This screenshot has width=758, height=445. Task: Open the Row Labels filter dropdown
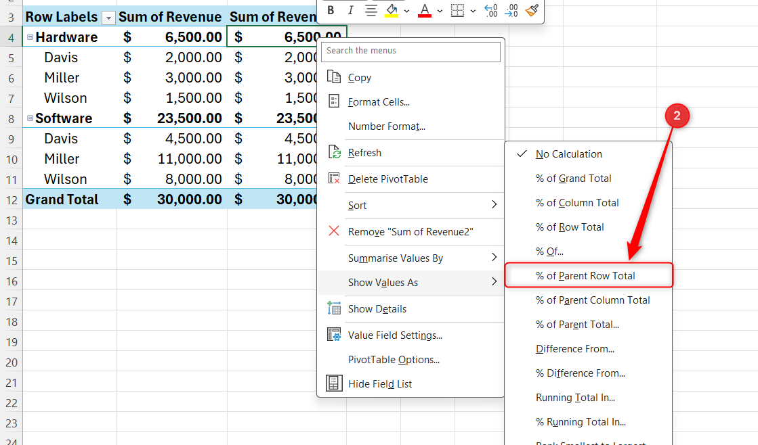coord(109,18)
